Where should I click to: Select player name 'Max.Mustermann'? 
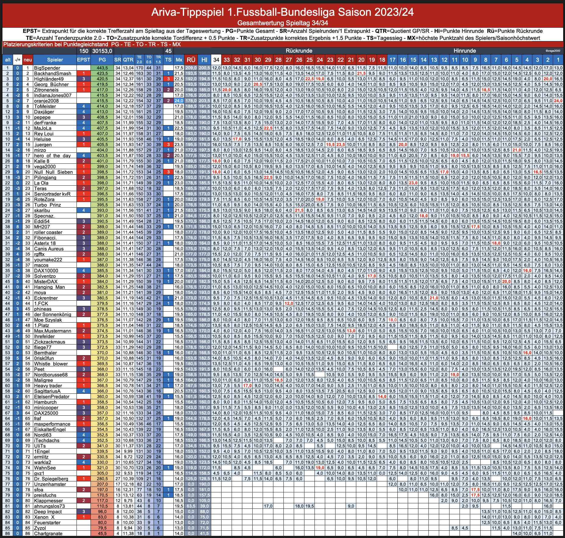click(52, 331)
